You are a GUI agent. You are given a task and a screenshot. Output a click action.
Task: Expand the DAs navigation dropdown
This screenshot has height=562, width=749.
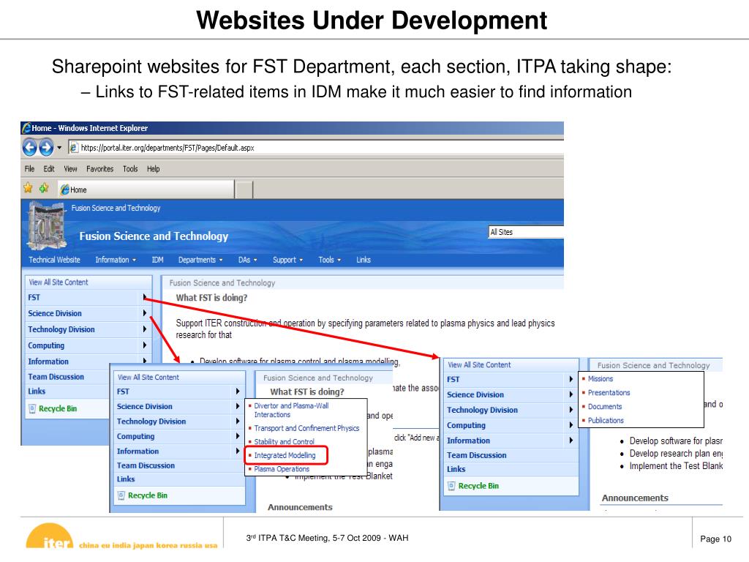point(247,260)
